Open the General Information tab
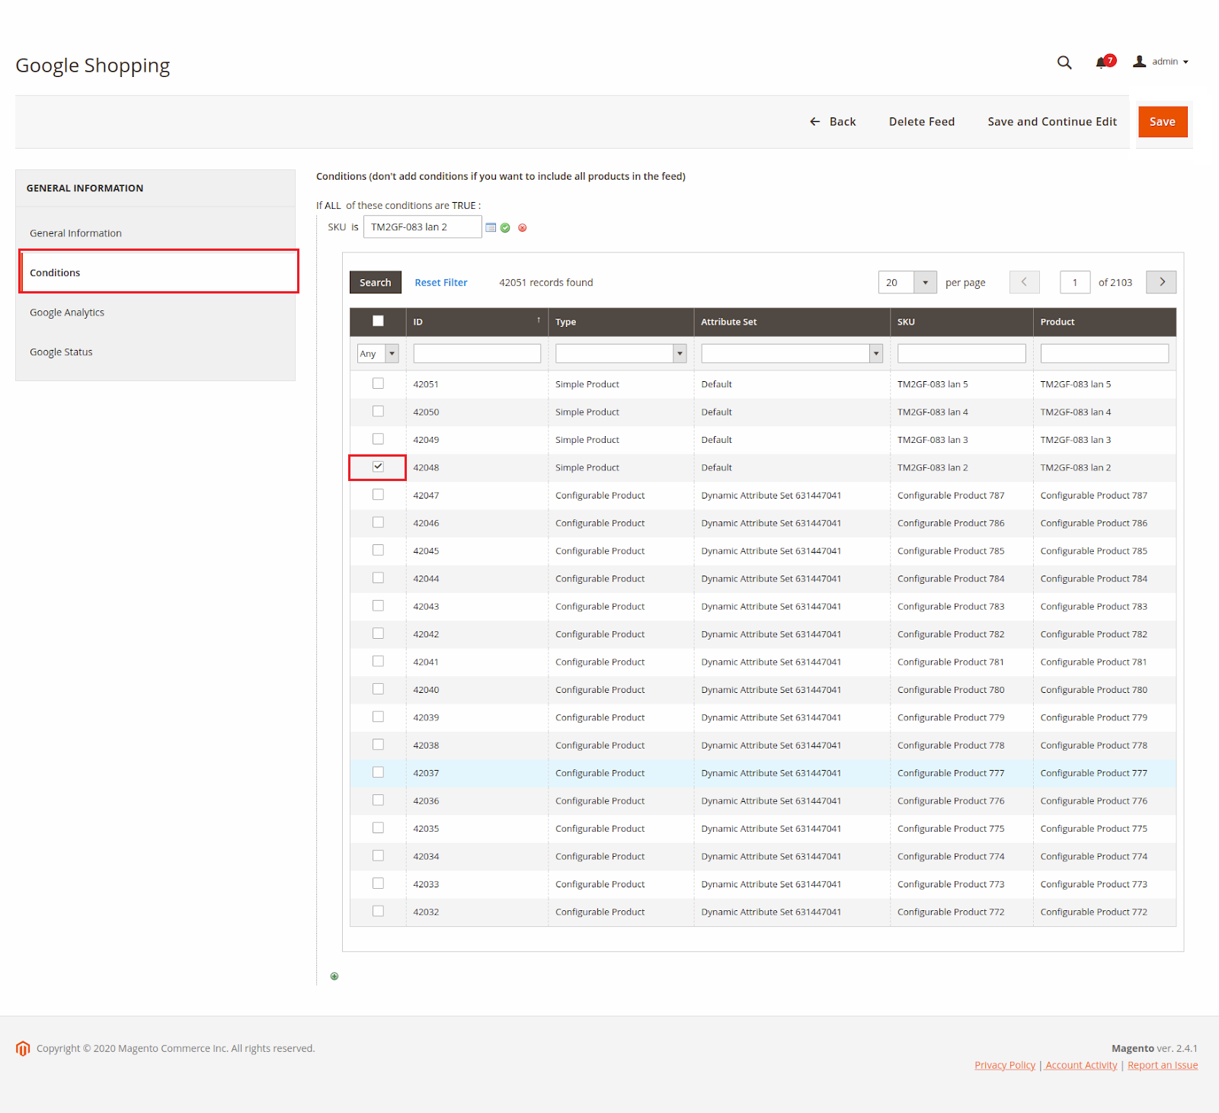 [155, 233]
